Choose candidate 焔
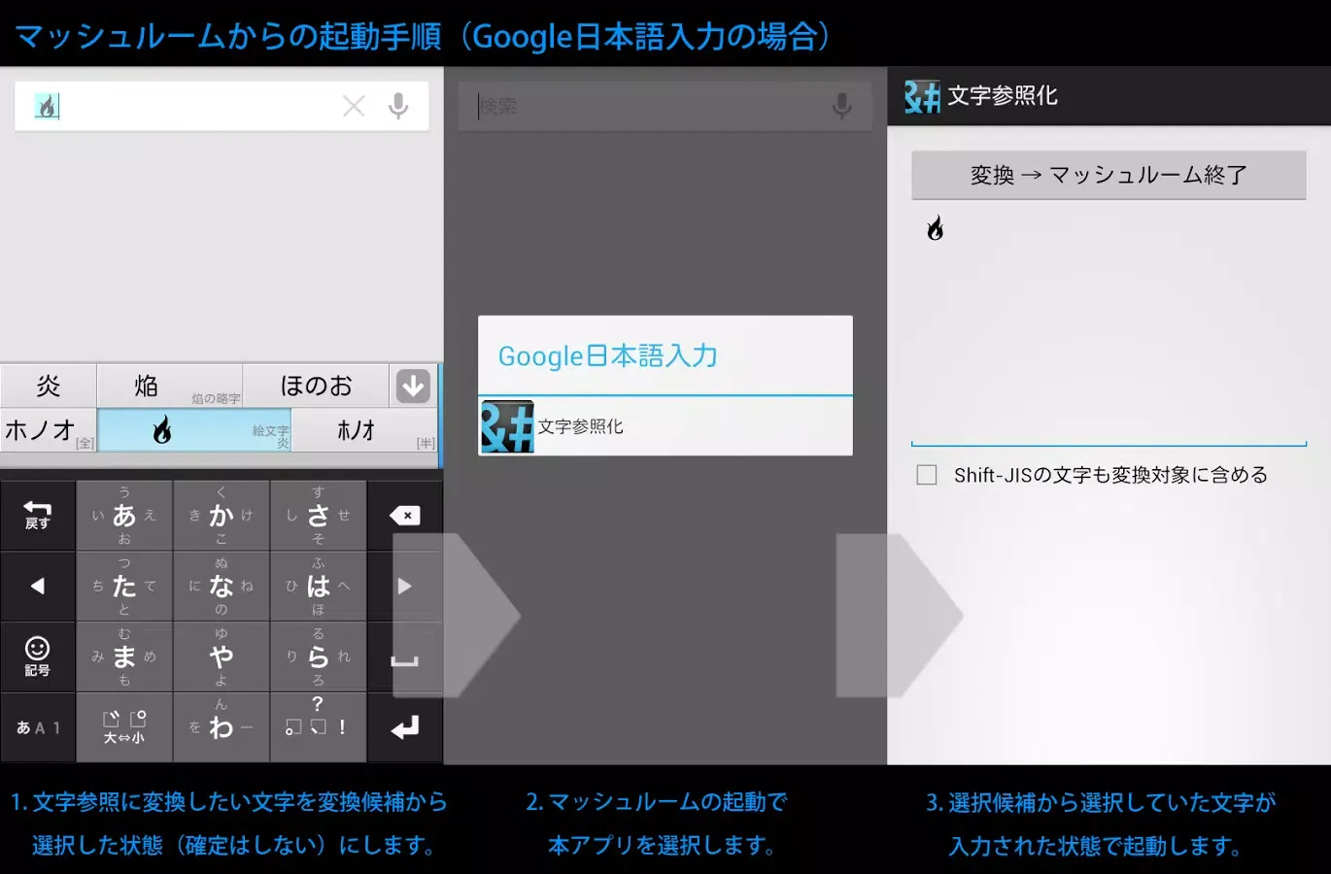The image size is (1331, 874). click(170, 386)
